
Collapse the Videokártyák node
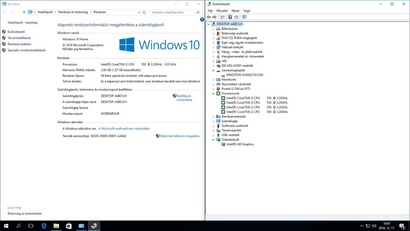pos(213,140)
